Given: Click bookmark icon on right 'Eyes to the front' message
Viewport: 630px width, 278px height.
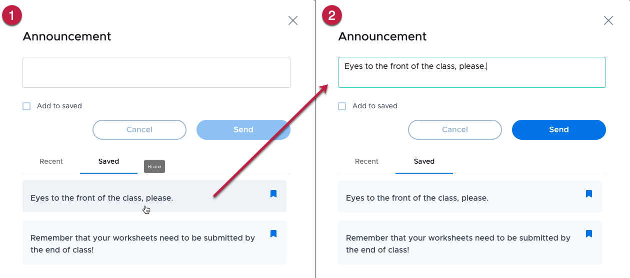Looking at the screenshot, I should (x=589, y=194).
